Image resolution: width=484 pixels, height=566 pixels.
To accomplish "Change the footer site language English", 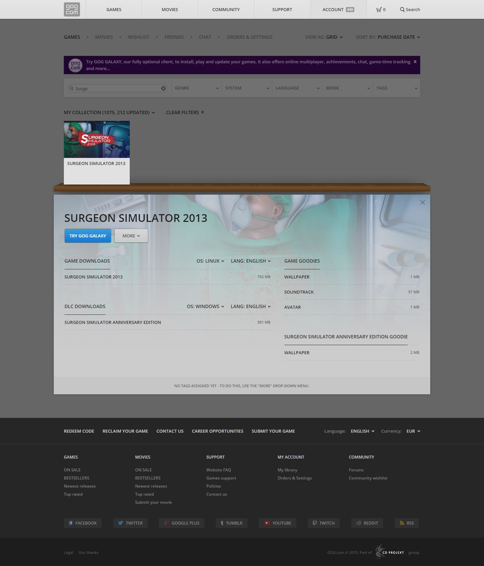I will (363, 431).
